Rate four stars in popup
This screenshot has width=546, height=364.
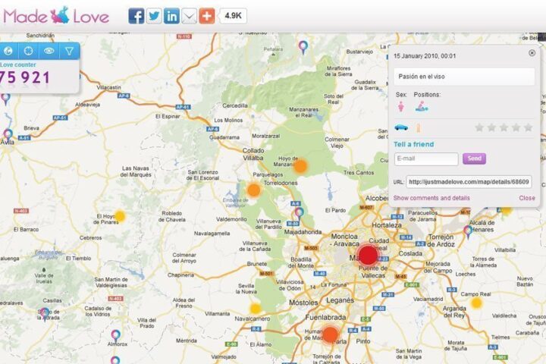(516, 127)
